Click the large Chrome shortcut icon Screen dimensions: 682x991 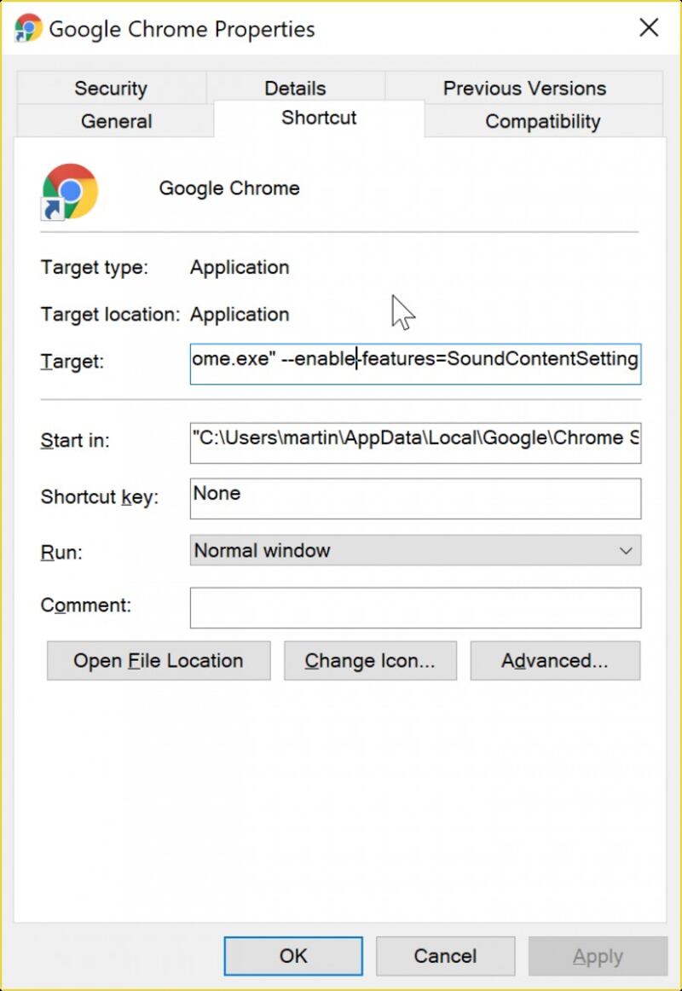click(70, 191)
